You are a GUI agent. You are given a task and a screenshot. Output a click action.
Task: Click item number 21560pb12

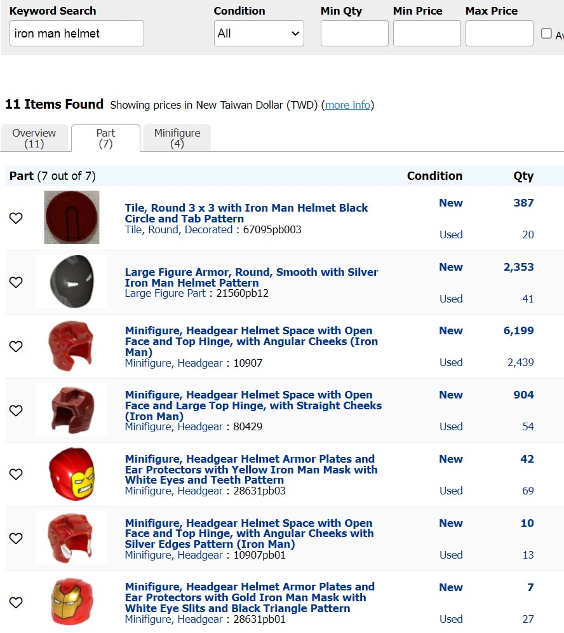242,293
